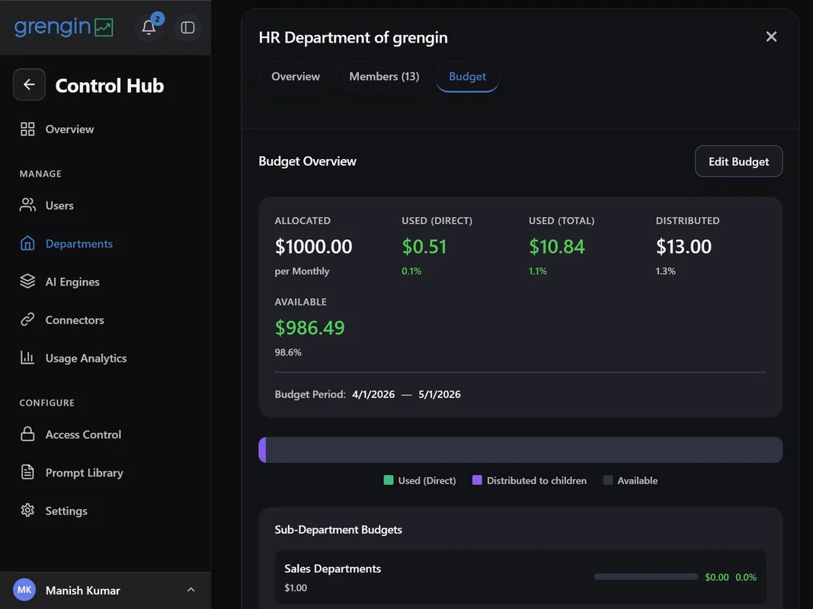Click the Departments building icon
The image size is (813, 609).
[27, 244]
